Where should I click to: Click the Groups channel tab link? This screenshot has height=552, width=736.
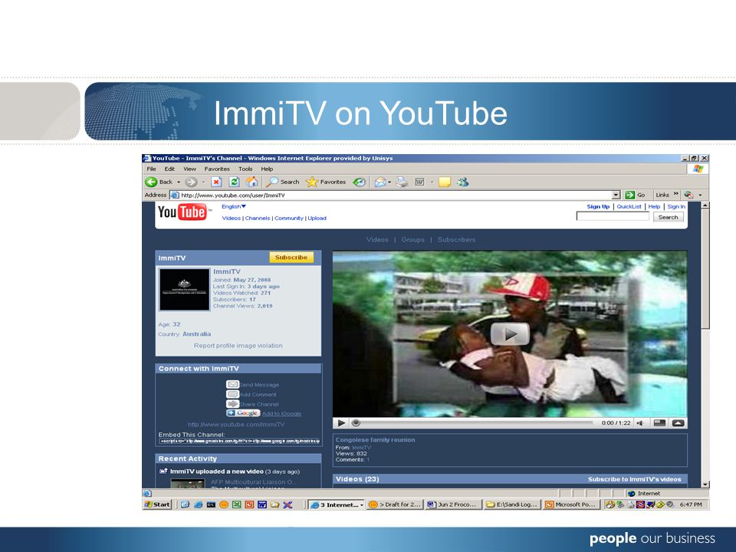[x=412, y=239]
